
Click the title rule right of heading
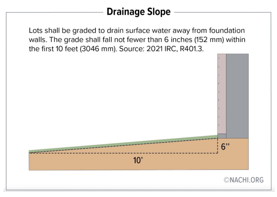pyautogui.click(x=220, y=12)
